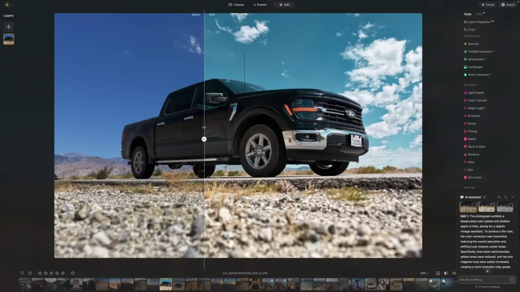Image resolution: width=520 pixels, height=292 pixels.
Task: Open the Edits panel next to Tools
Action: pos(480,14)
